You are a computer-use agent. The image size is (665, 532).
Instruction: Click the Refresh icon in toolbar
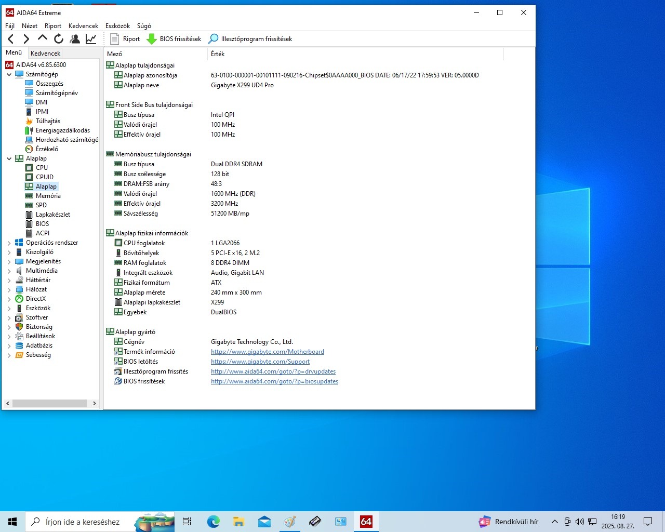click(59, 39)
